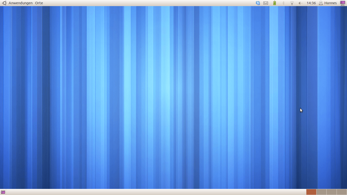Open the Anwendungen menu
The image size is (347, 195).
tap(21, 3)
